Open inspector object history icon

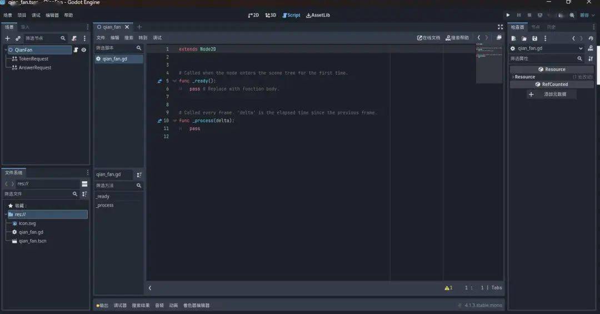591,39
